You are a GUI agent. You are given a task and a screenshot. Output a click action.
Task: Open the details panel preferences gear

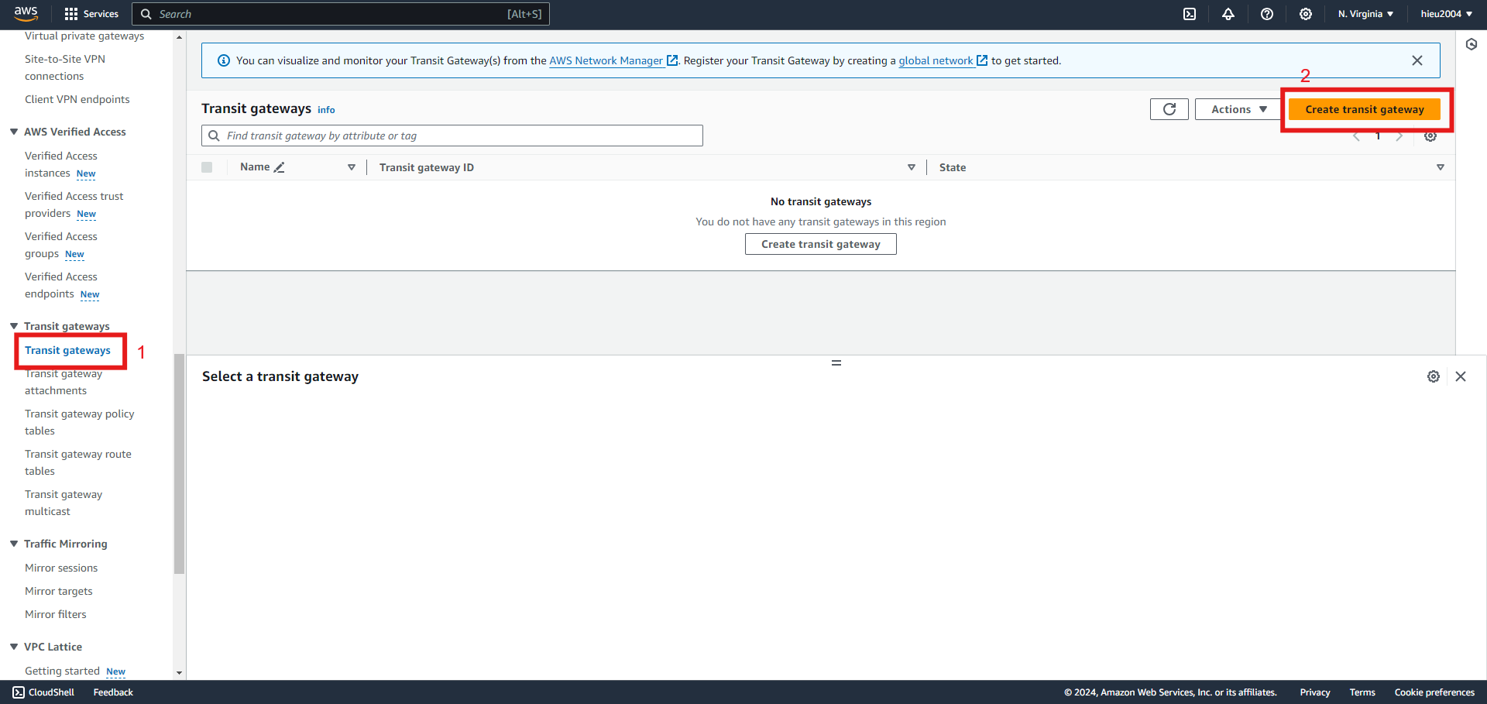[x=1434, y=376]
